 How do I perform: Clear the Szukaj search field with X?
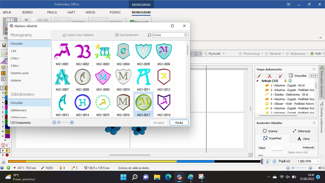point(186,35)
